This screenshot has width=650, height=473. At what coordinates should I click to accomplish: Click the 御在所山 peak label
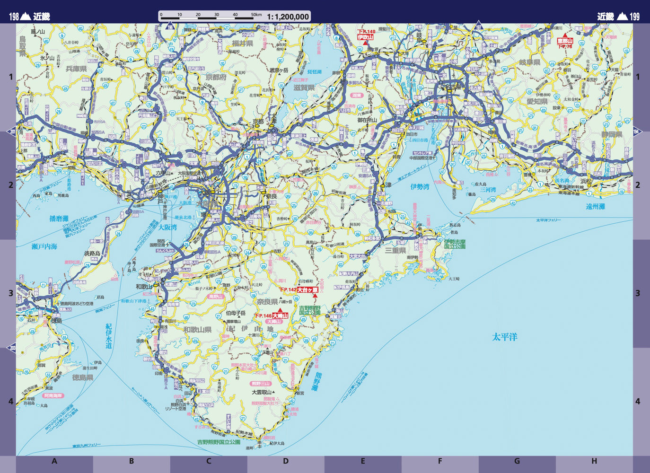point(367,120)
